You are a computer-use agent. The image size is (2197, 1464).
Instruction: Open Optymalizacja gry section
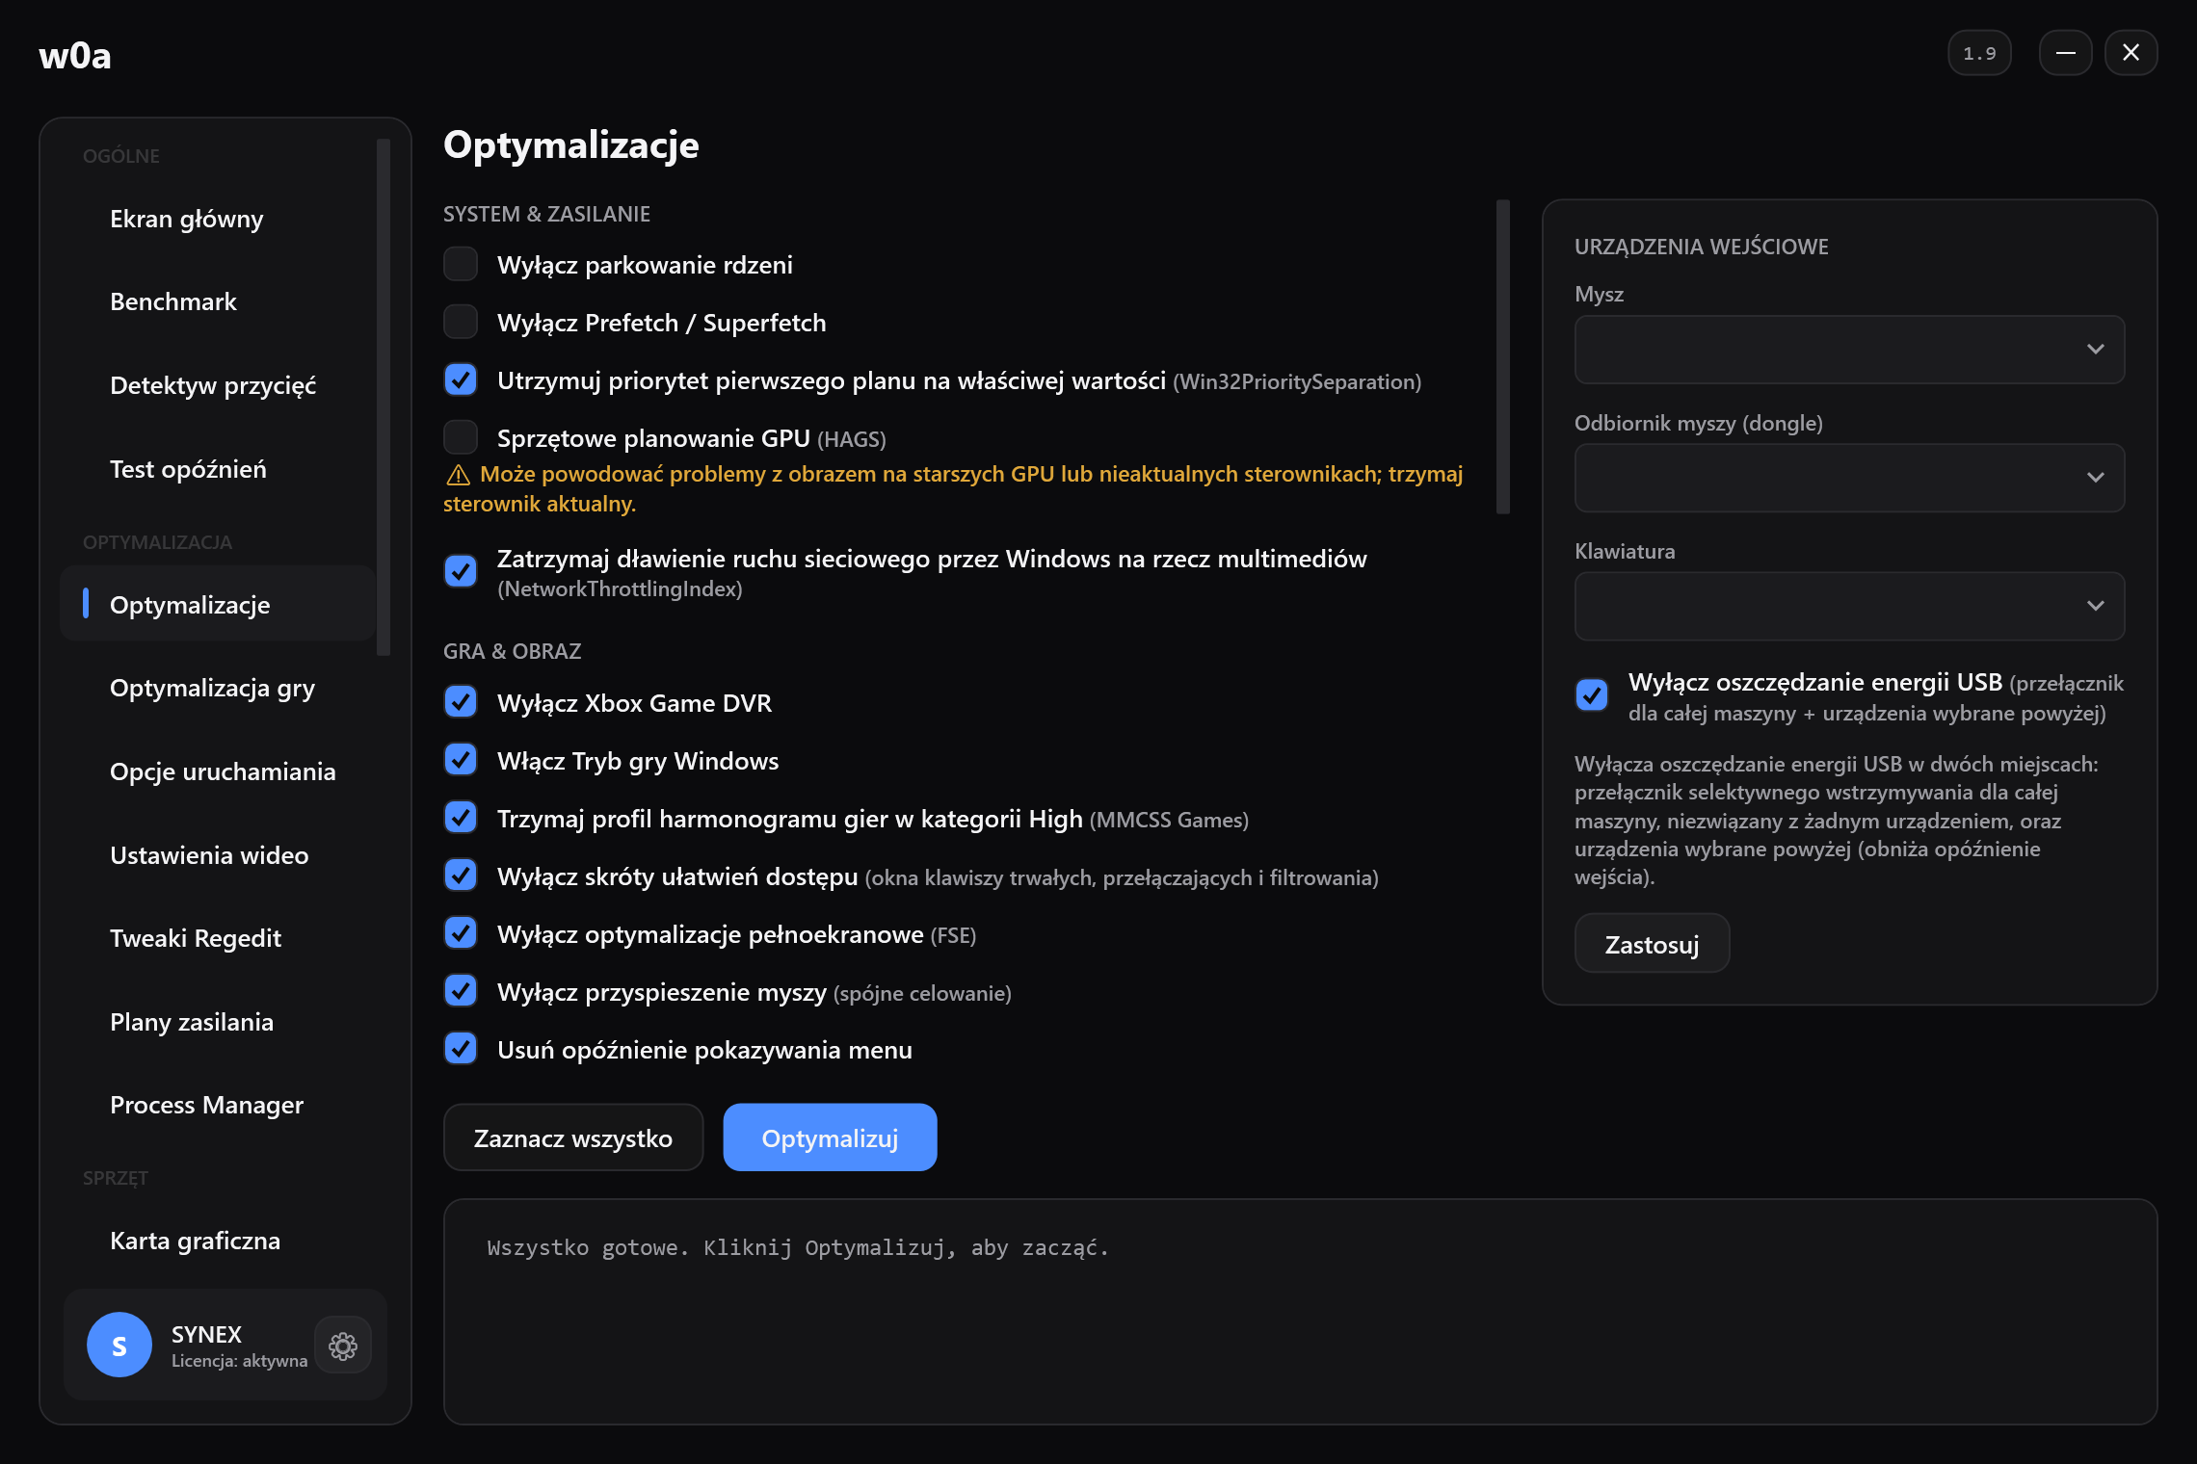click(x=218, y=688)
